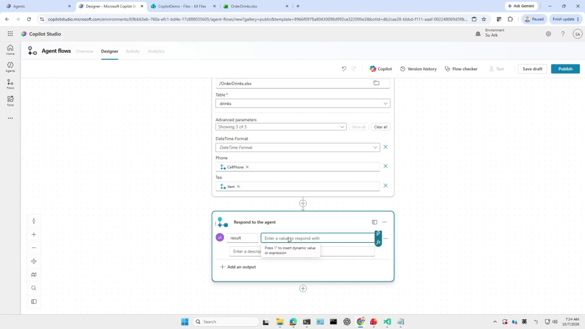Show more sidebar options ellipsis
The width and height of the screenshot is (585, 329).
10,118
